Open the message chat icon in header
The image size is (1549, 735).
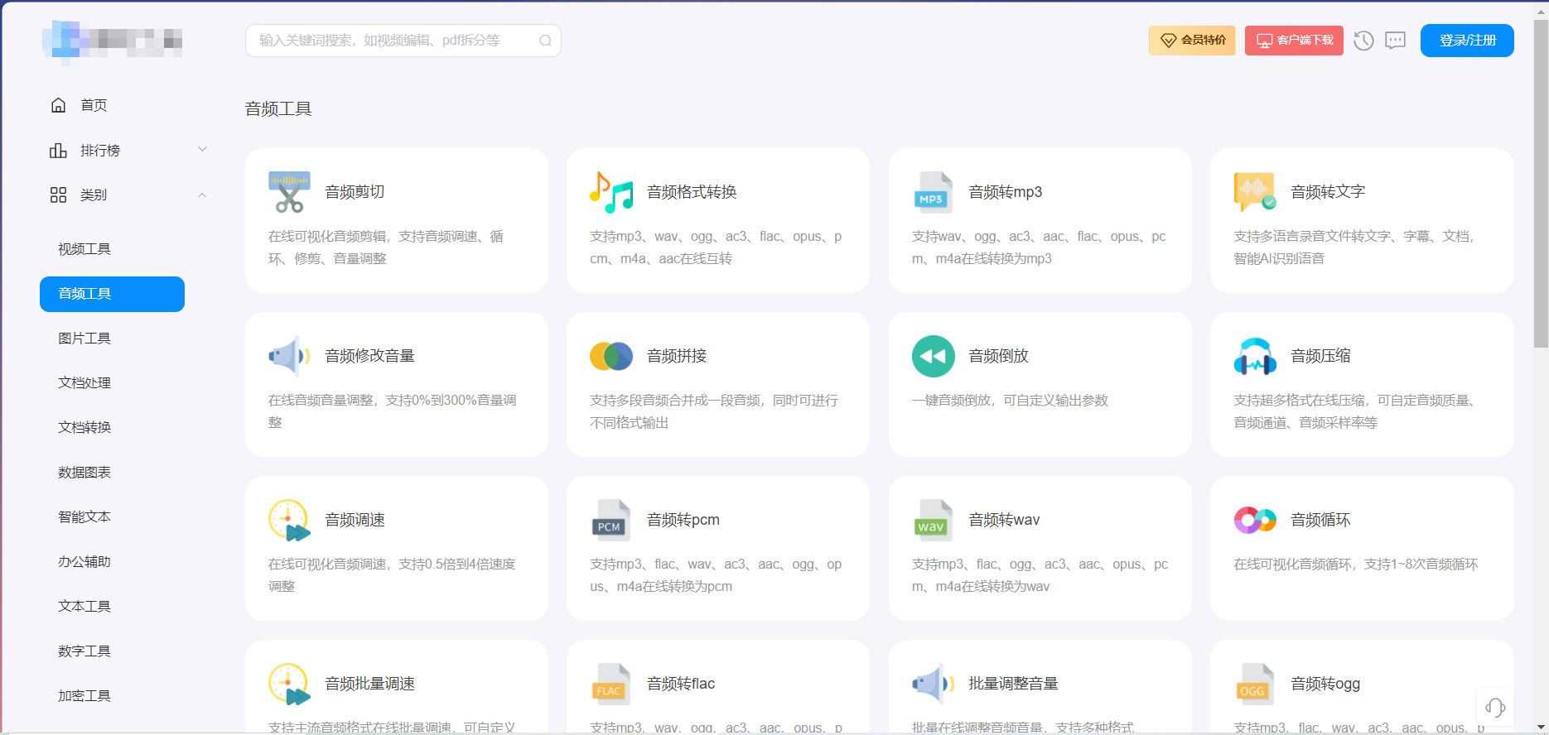(1396, 41)
